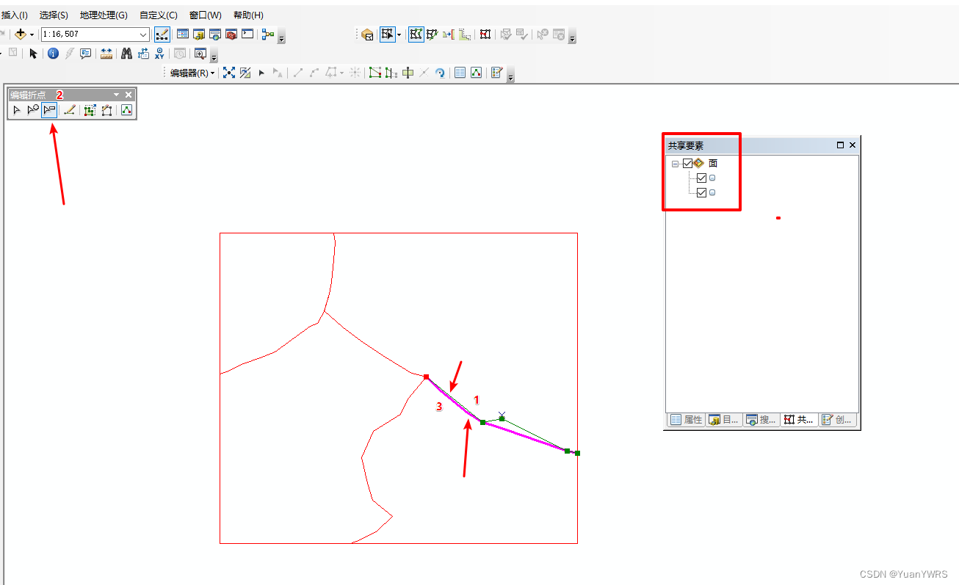Open the Topology Edit tool dropdown arrow
959x585 pixels.
tap(399, 34)
